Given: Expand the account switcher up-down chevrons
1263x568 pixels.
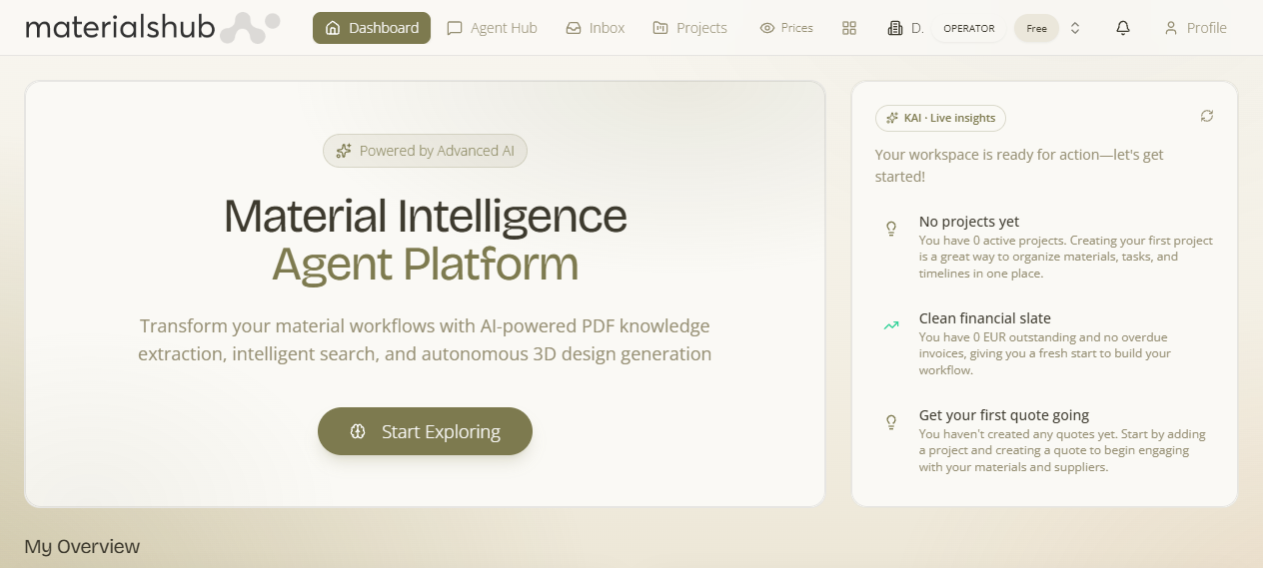Looking at the screenshot, I should 1075,28.
